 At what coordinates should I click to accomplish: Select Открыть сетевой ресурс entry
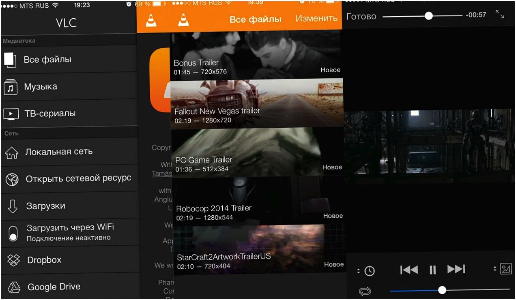tap(70, 179)
